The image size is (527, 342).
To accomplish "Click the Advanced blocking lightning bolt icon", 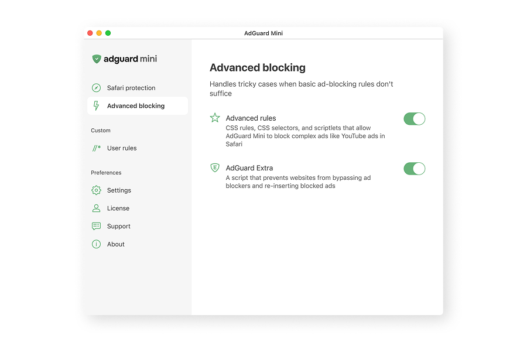I will pos(97,106).
